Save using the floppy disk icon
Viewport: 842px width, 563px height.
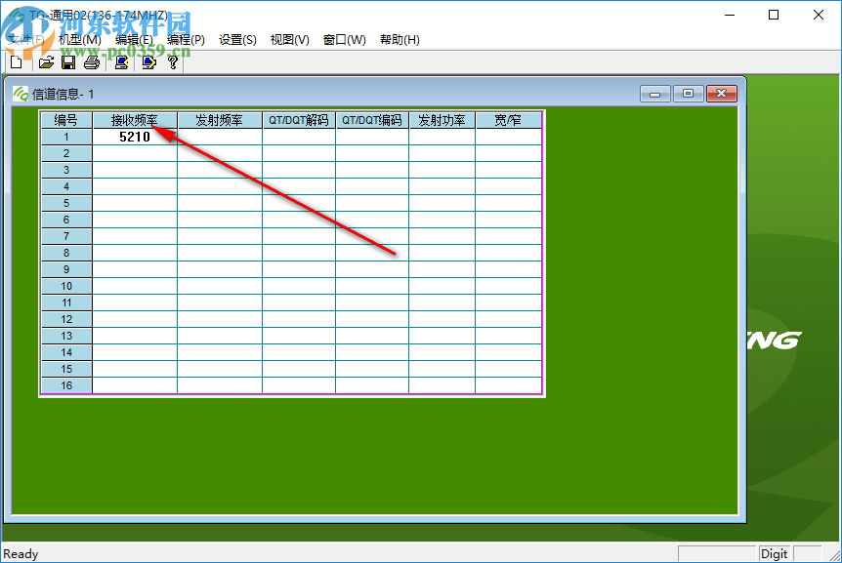tap(68, 62)
